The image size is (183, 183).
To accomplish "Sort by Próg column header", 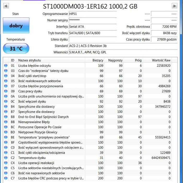I will [133, 60].
